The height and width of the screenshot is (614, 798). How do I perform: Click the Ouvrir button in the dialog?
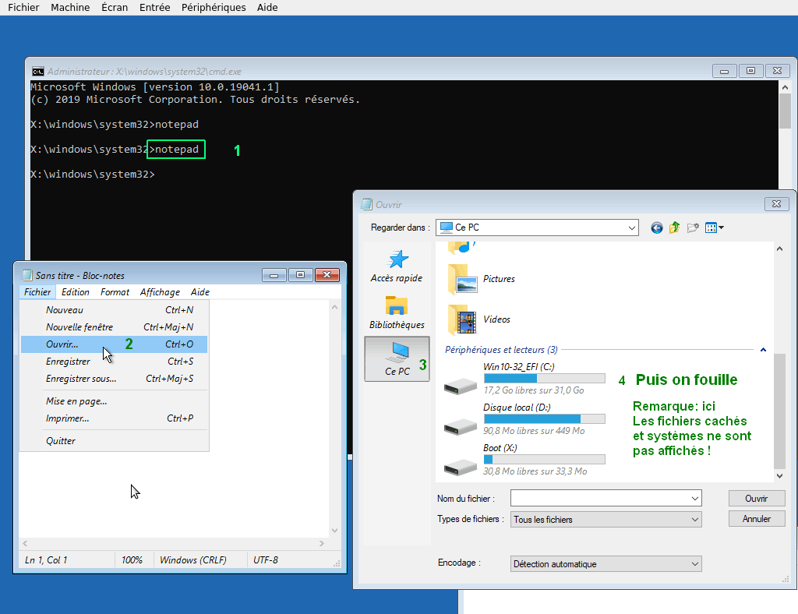point(756,499)
